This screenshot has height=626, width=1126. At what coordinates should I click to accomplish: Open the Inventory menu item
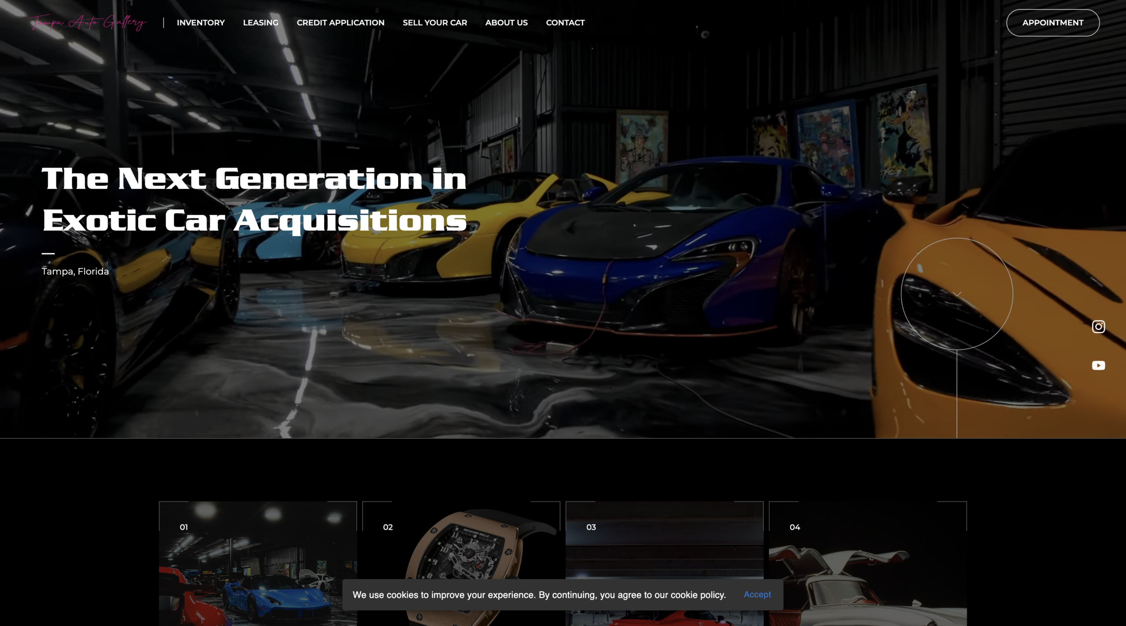pos(201,22)
